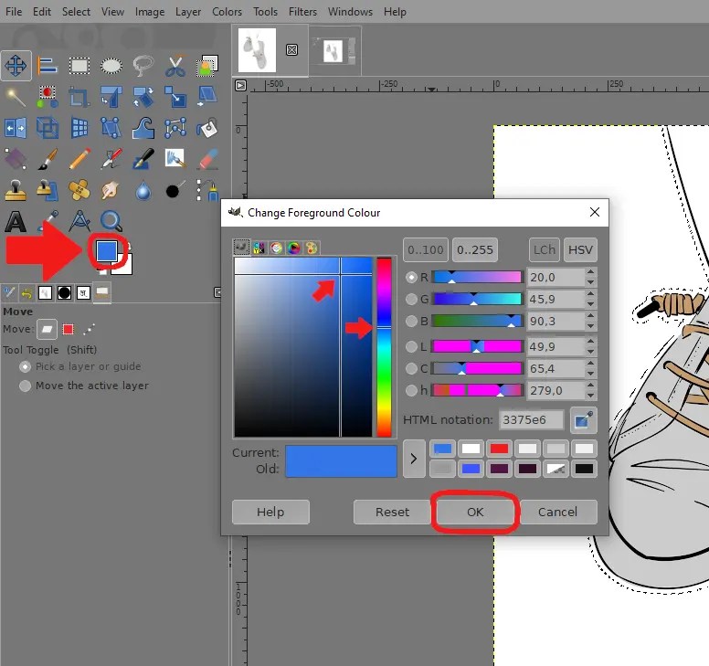Open Help for the colour dialog
The image size is (709, 666).
pos(270,512)
